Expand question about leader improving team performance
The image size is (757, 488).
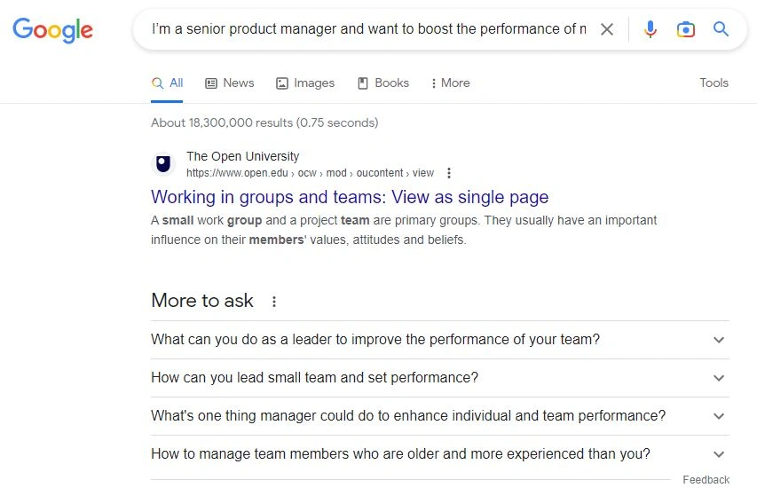440,340
